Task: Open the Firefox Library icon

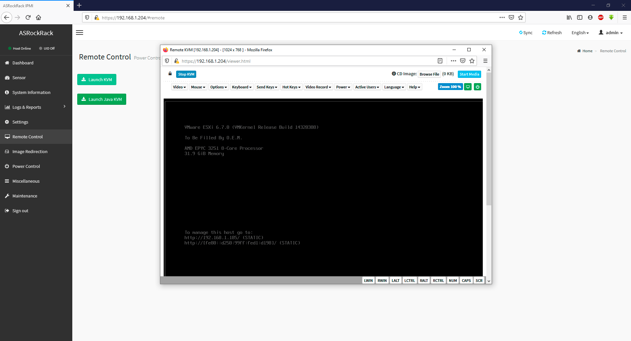Action: [569, 17]
